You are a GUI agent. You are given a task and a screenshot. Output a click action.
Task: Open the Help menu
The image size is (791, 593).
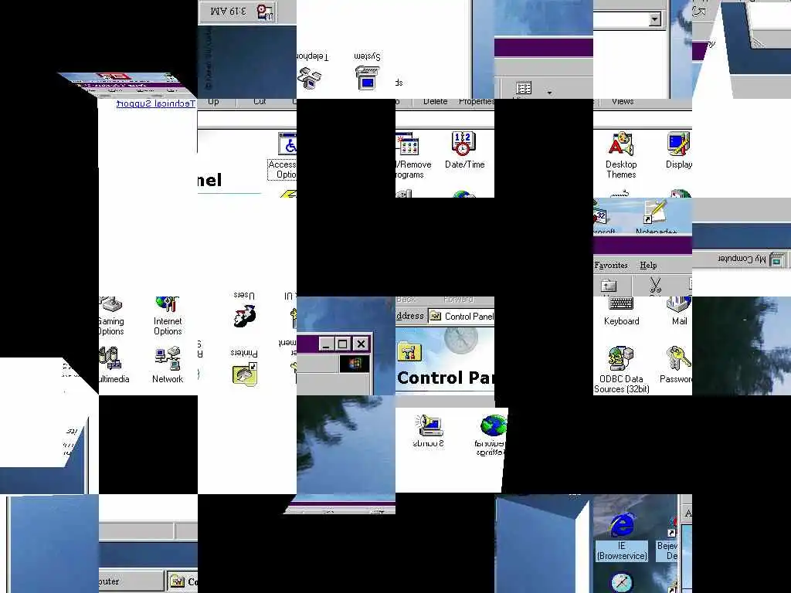(x=648, y=265)
